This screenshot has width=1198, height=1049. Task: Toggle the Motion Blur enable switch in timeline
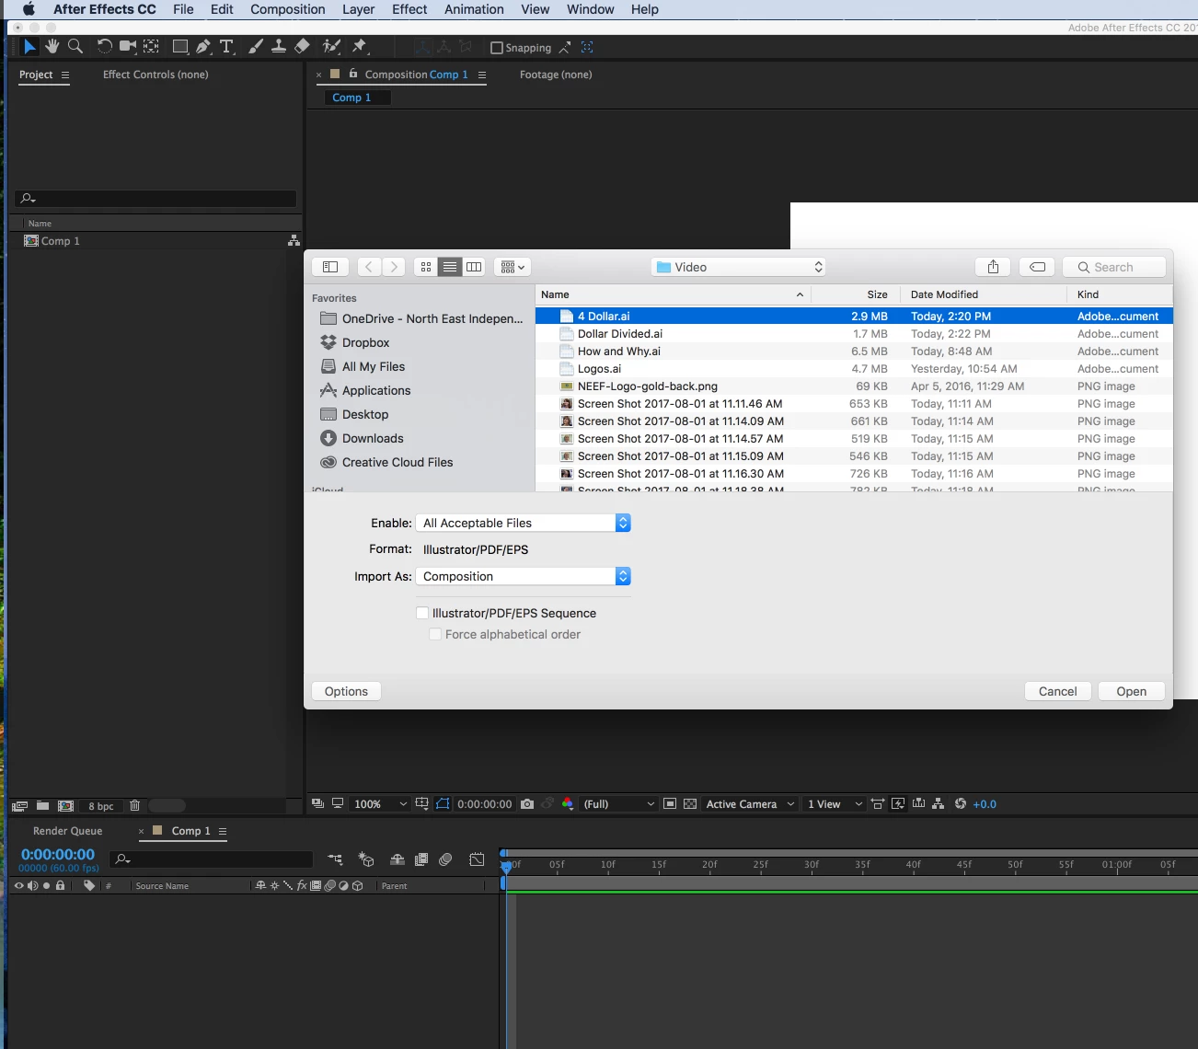445,859
